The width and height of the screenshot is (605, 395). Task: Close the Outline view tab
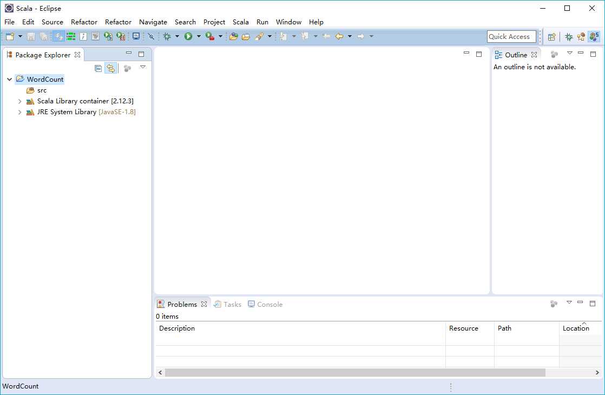(x=534, y=55)
